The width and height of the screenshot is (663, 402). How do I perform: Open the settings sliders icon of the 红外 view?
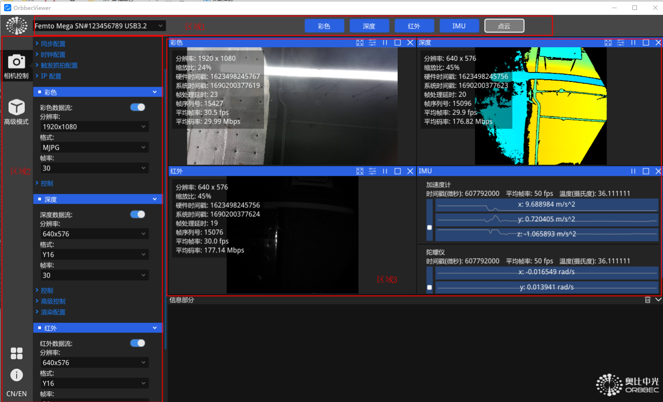372,171
